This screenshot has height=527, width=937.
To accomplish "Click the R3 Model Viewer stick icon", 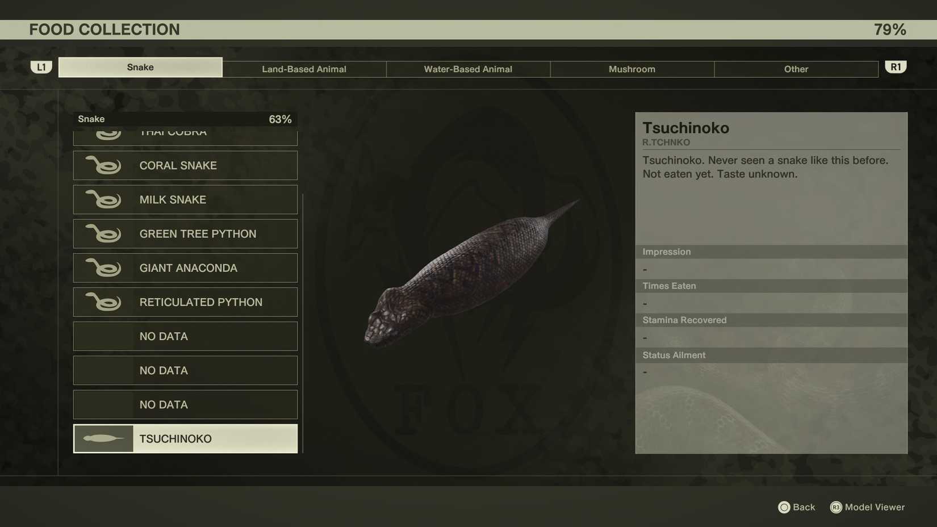I will (x=835, y=507).
